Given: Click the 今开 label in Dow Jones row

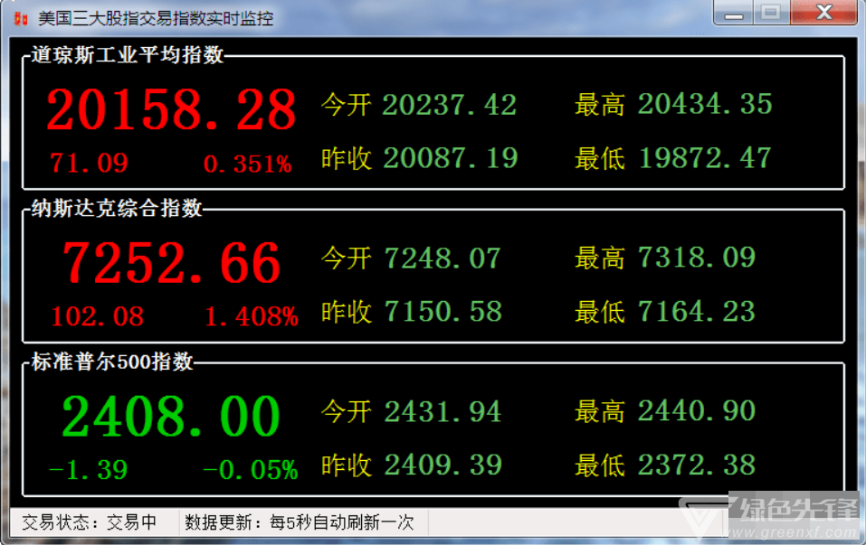Looking at the screenshot, I should click(347, 104).
